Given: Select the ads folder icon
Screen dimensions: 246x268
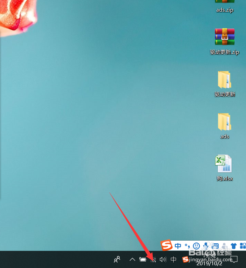Looking at the screenshot, I should (x=225, y=122).
